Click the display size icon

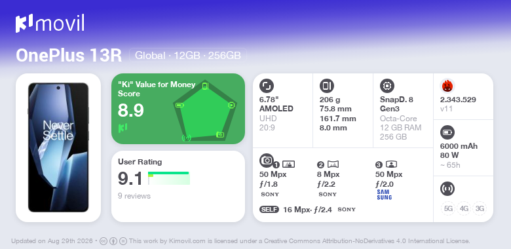click(266, 86)
